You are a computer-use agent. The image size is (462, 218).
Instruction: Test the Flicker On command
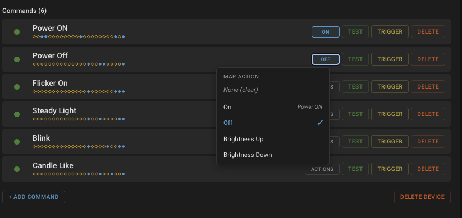pos(355,87)
